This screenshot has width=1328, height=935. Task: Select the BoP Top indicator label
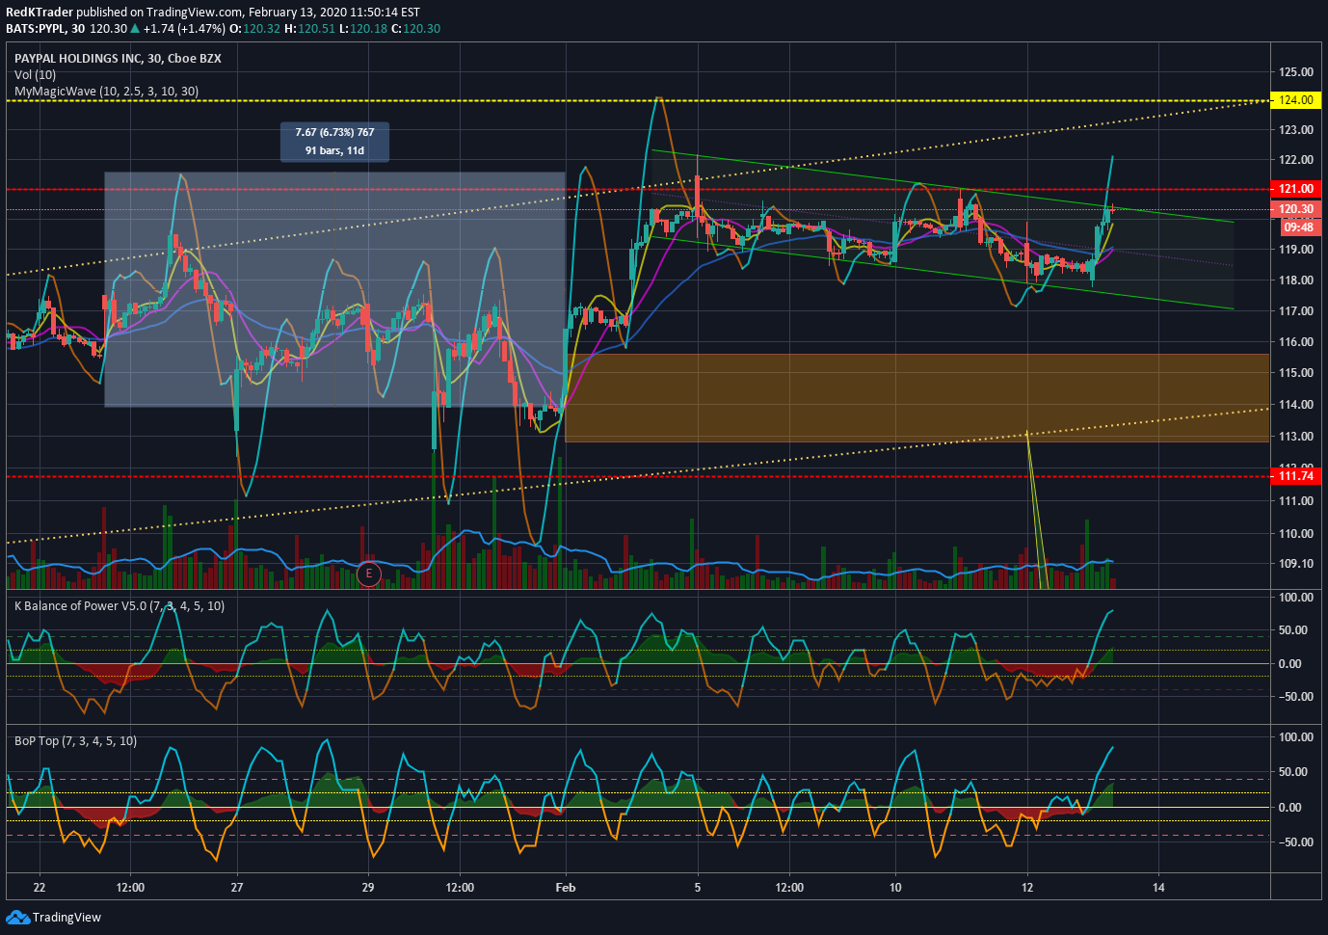75,741
